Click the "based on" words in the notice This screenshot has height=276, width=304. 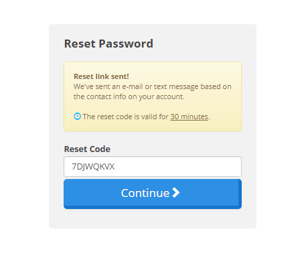pyautogui.click(x=216, y=86)
